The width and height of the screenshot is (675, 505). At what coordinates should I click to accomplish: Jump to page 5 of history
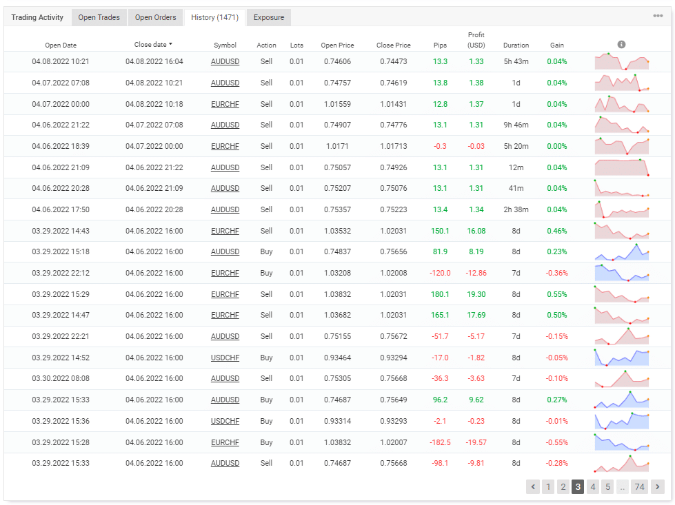click(x=608, y=486)
